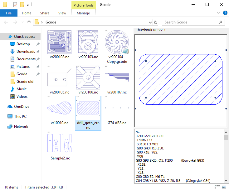This screenshot has height=191, width=229.
Task: Select This PC in navigation pane
Action: (20, 116)
